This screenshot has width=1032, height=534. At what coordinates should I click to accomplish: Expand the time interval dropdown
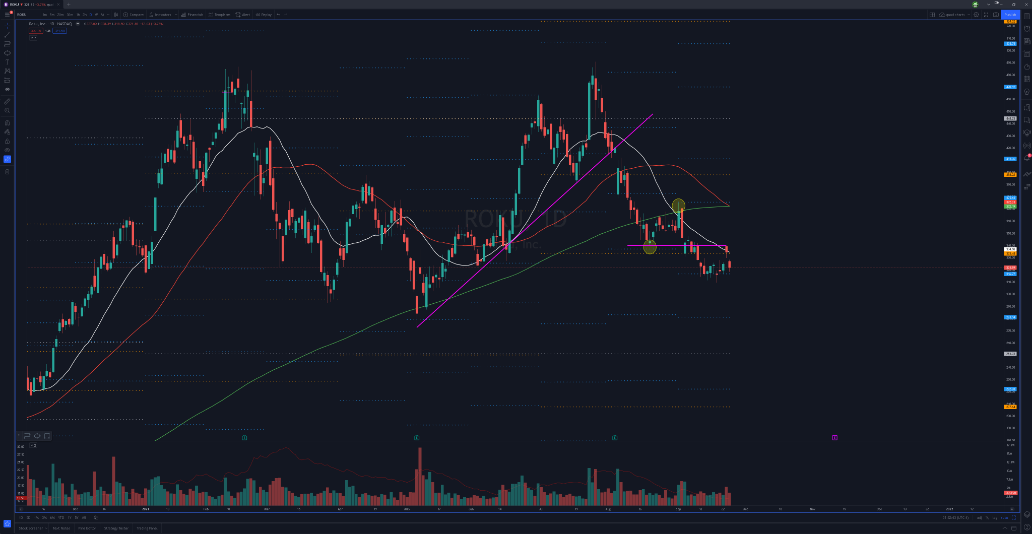pos(108,15)
